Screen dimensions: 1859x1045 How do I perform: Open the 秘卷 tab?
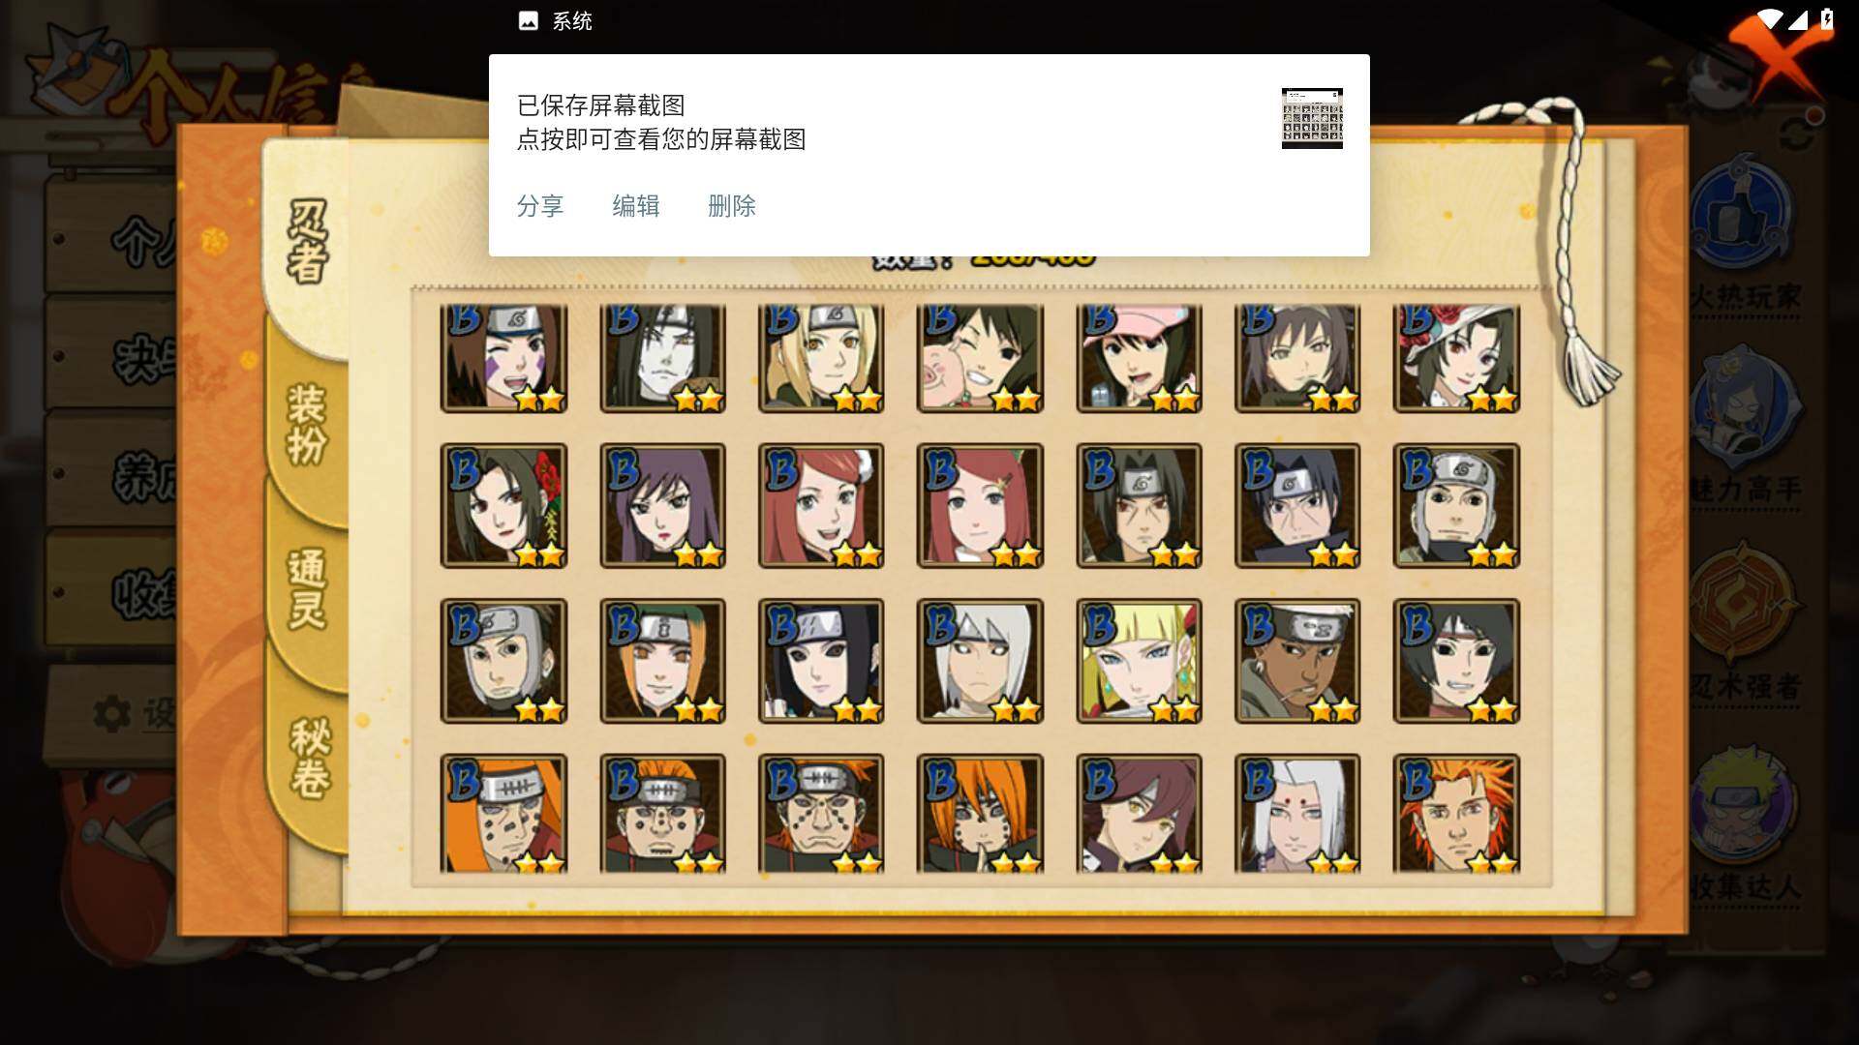[310, 758]
